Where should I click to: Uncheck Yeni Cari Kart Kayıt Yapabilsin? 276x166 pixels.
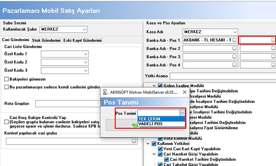pyautogui.click(x=160, y=149)
